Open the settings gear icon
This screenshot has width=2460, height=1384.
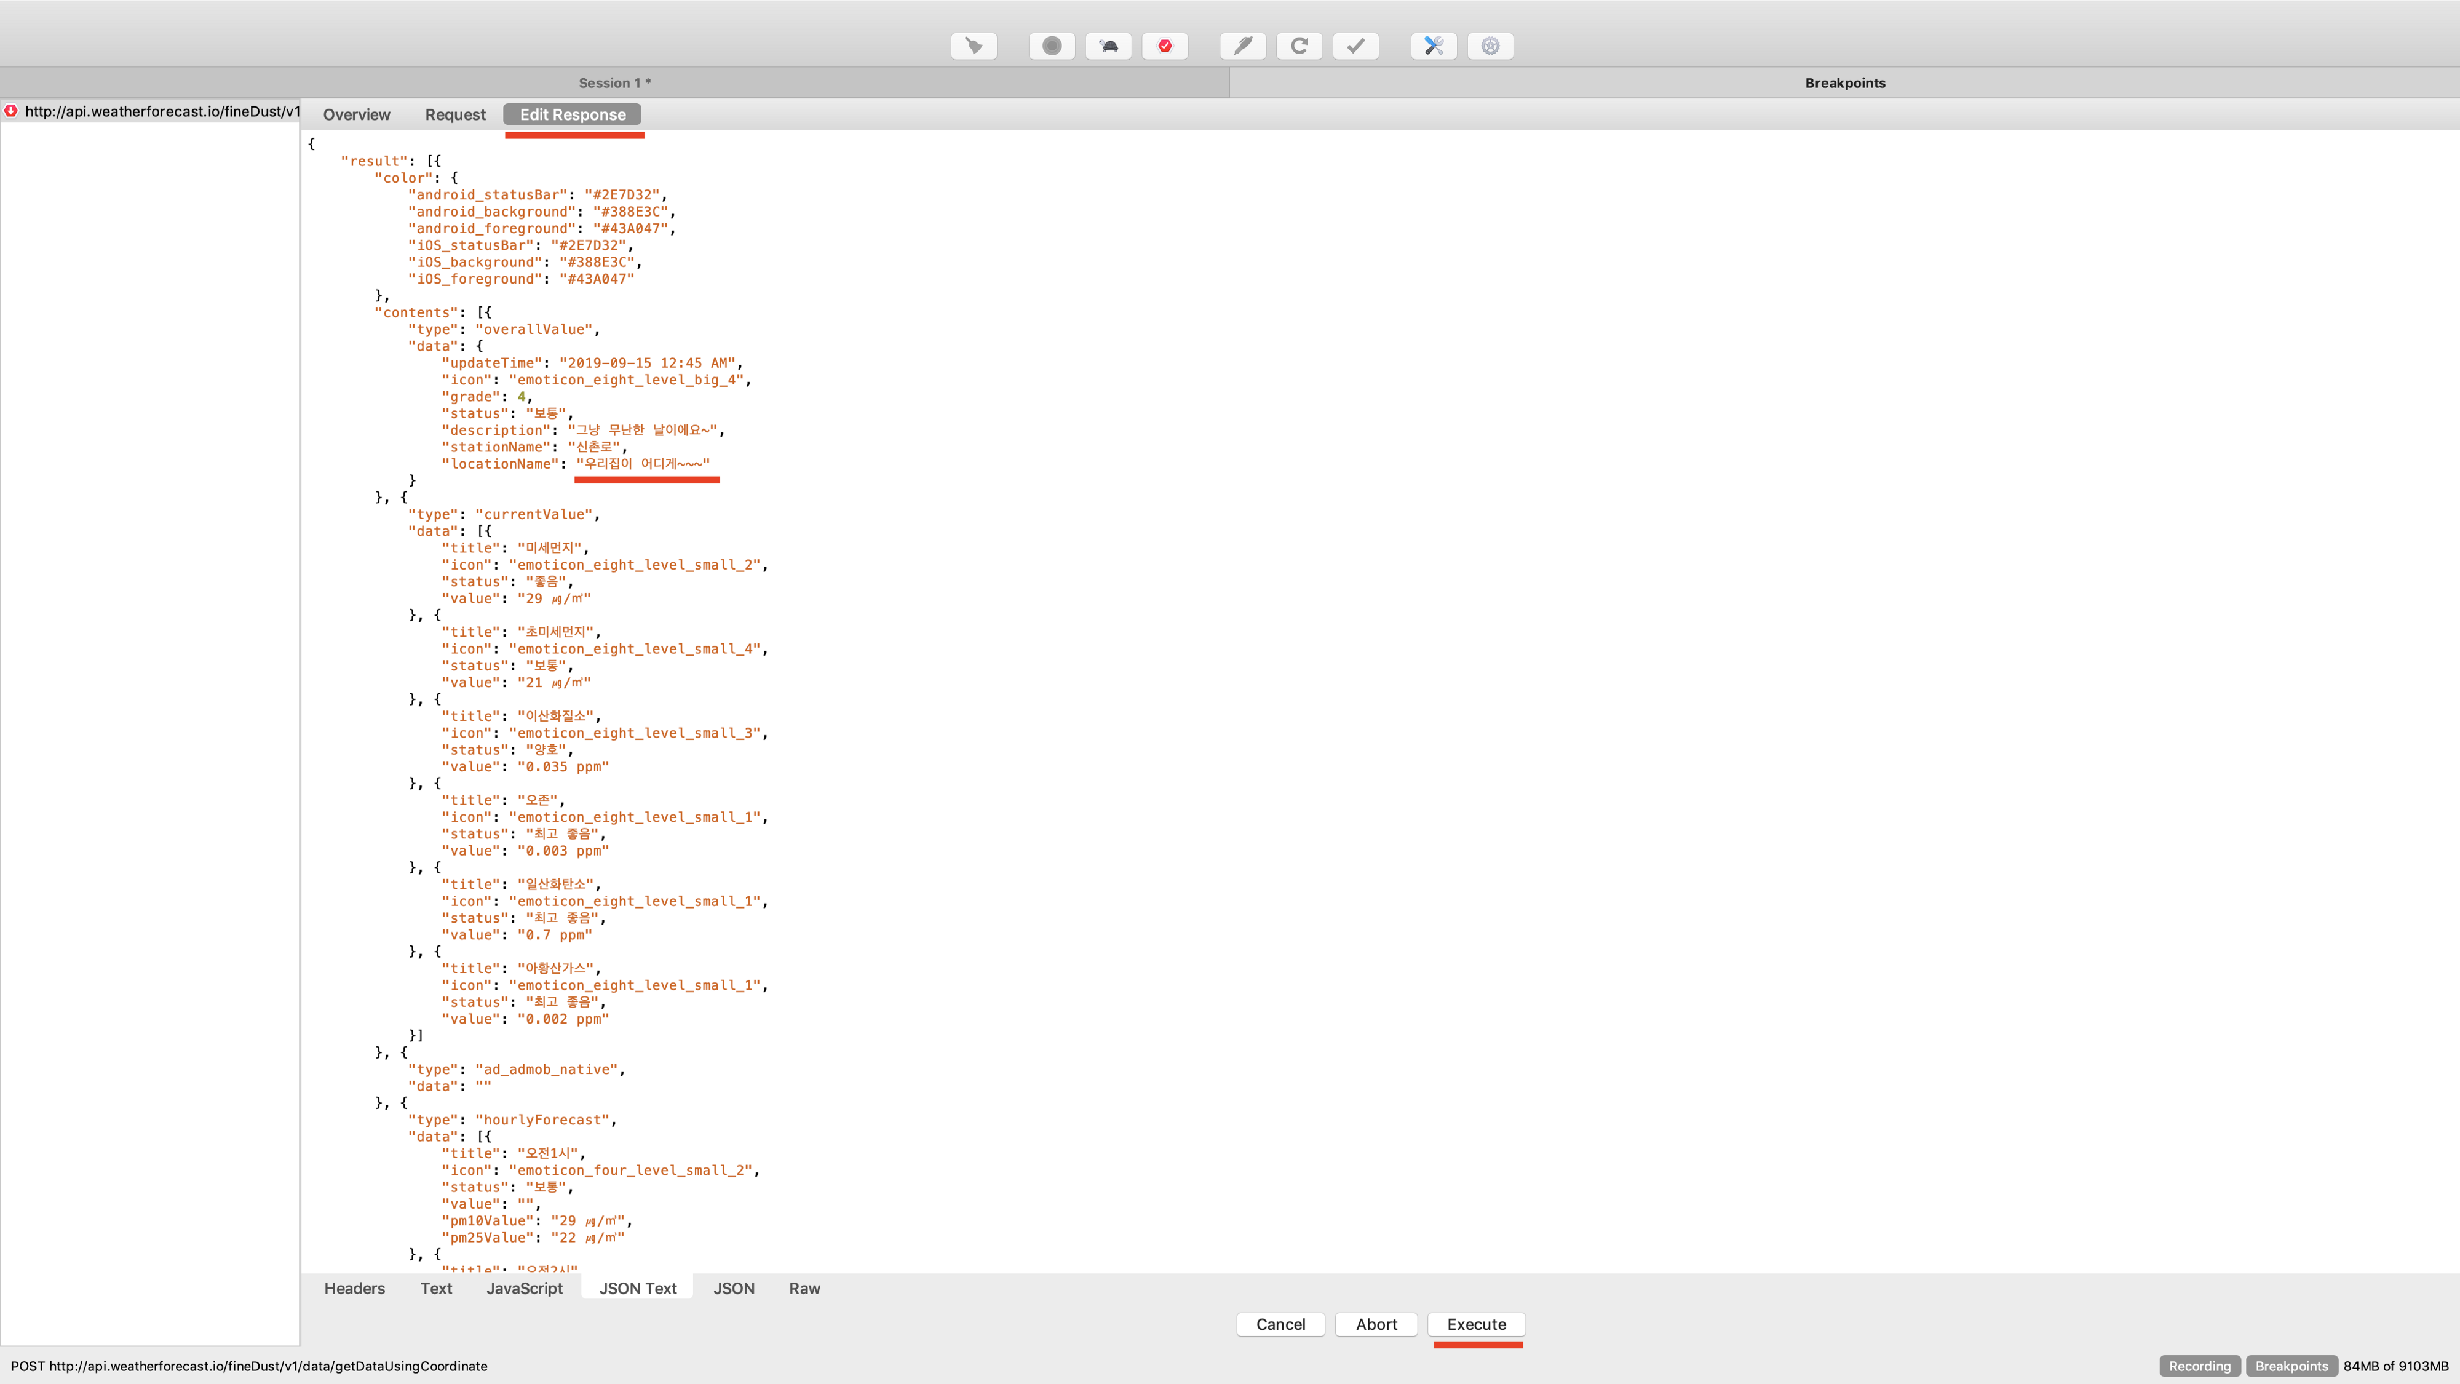tap(1490, 46)
